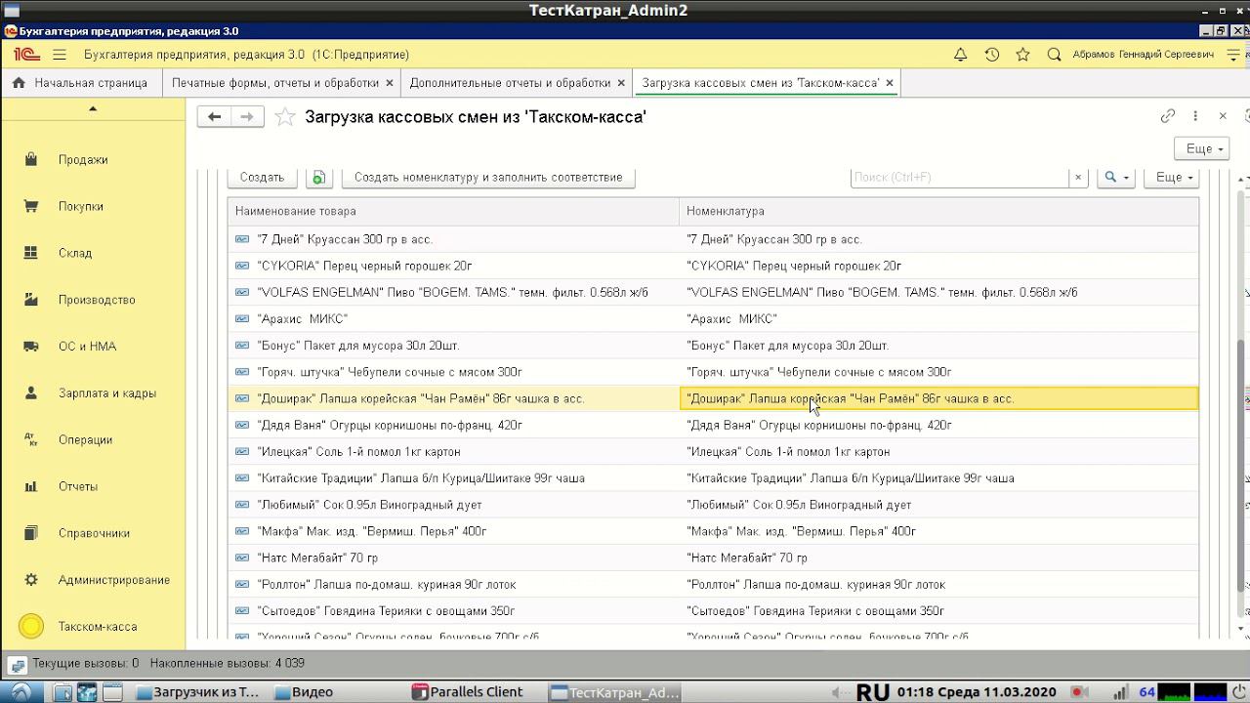Collapse the sections panel with the up arrow
The width and height of the screenshot is (1250, 703).
(x=93, y=109)
